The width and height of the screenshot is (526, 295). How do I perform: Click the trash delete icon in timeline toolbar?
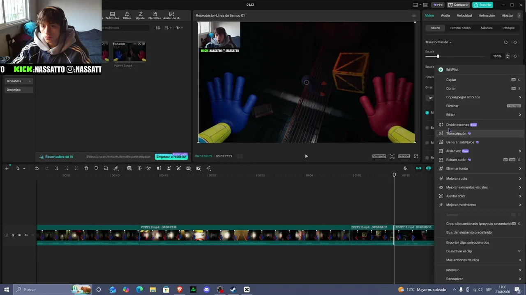86,168
